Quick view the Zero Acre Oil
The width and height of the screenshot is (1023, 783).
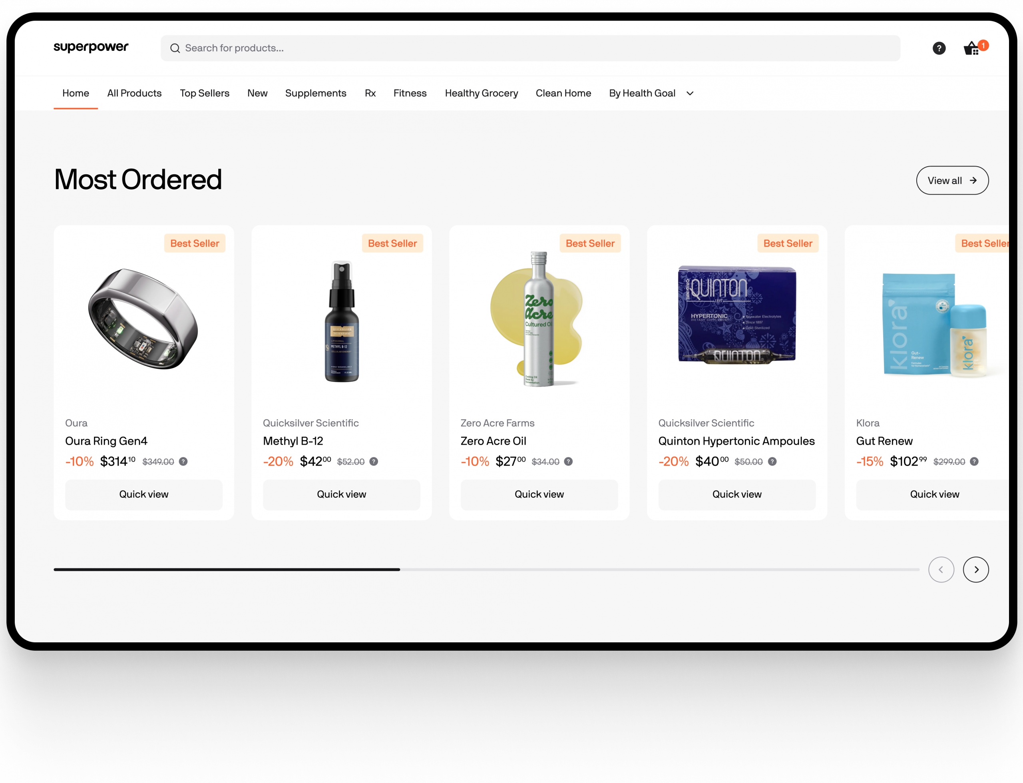click(x=539, y=494)
